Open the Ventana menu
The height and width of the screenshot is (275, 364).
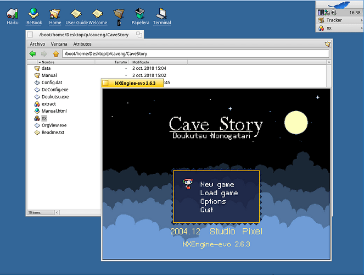(x=59, y=44)
